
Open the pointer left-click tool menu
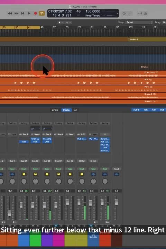(x=61, y=22)
